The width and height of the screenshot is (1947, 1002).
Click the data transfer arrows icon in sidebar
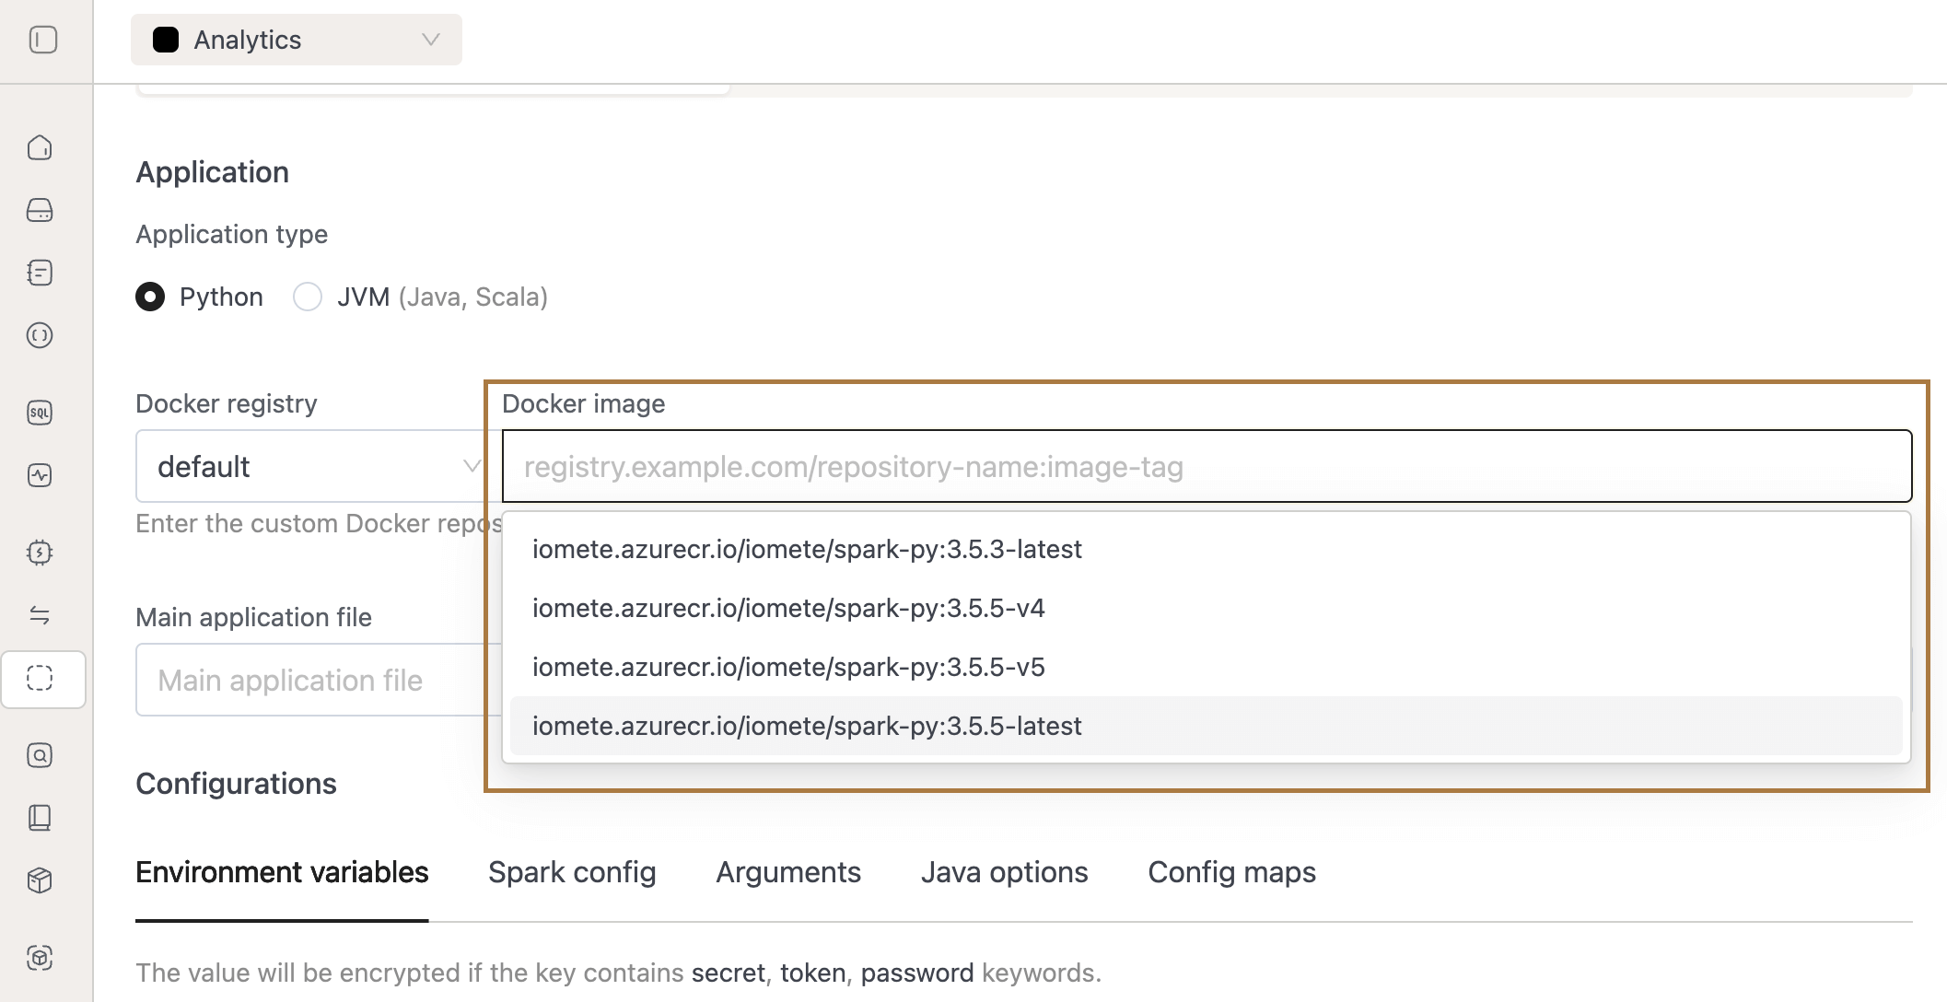[x=41, y=615]
